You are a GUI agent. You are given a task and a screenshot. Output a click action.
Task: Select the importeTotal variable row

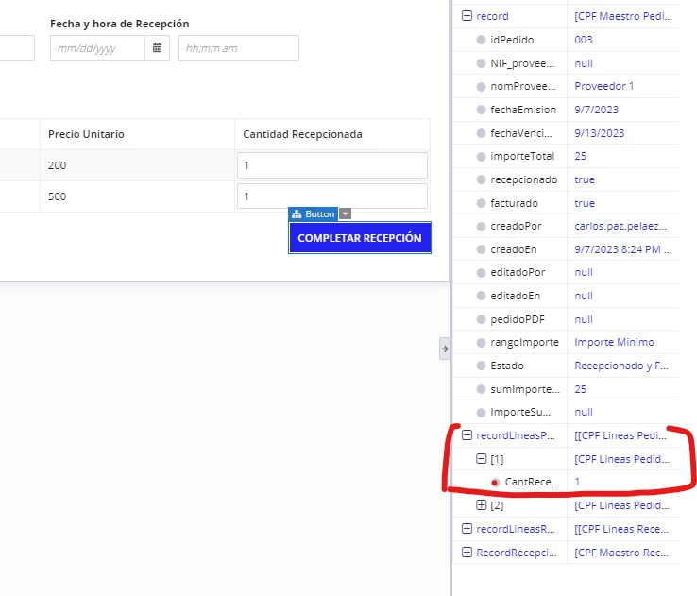click(x=566, y=156)
